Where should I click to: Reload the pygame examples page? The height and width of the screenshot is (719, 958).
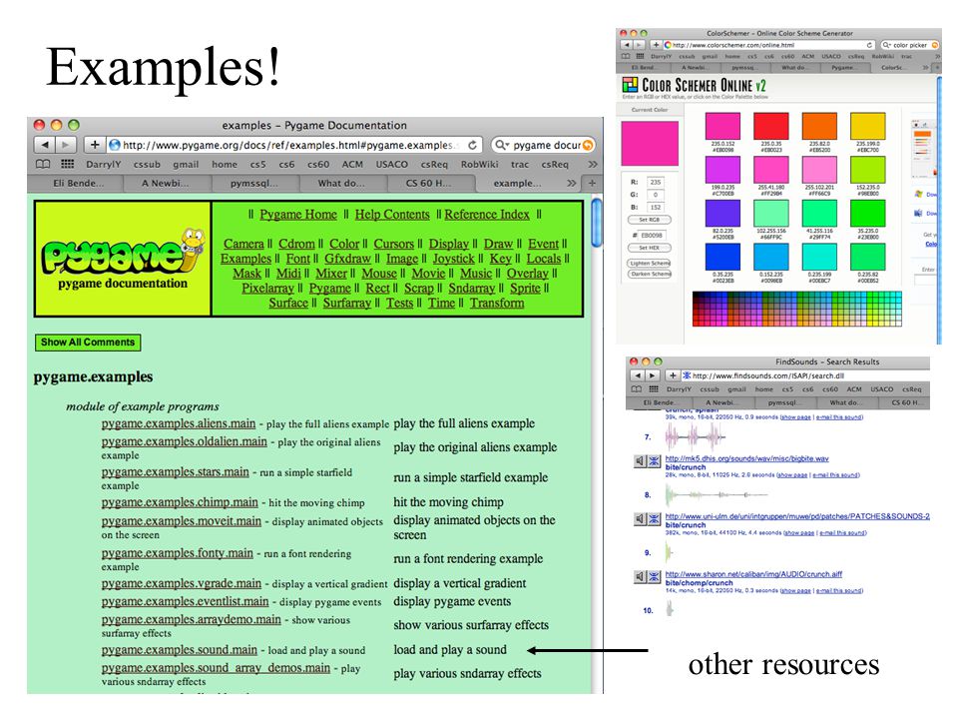[x=472, y=145]
